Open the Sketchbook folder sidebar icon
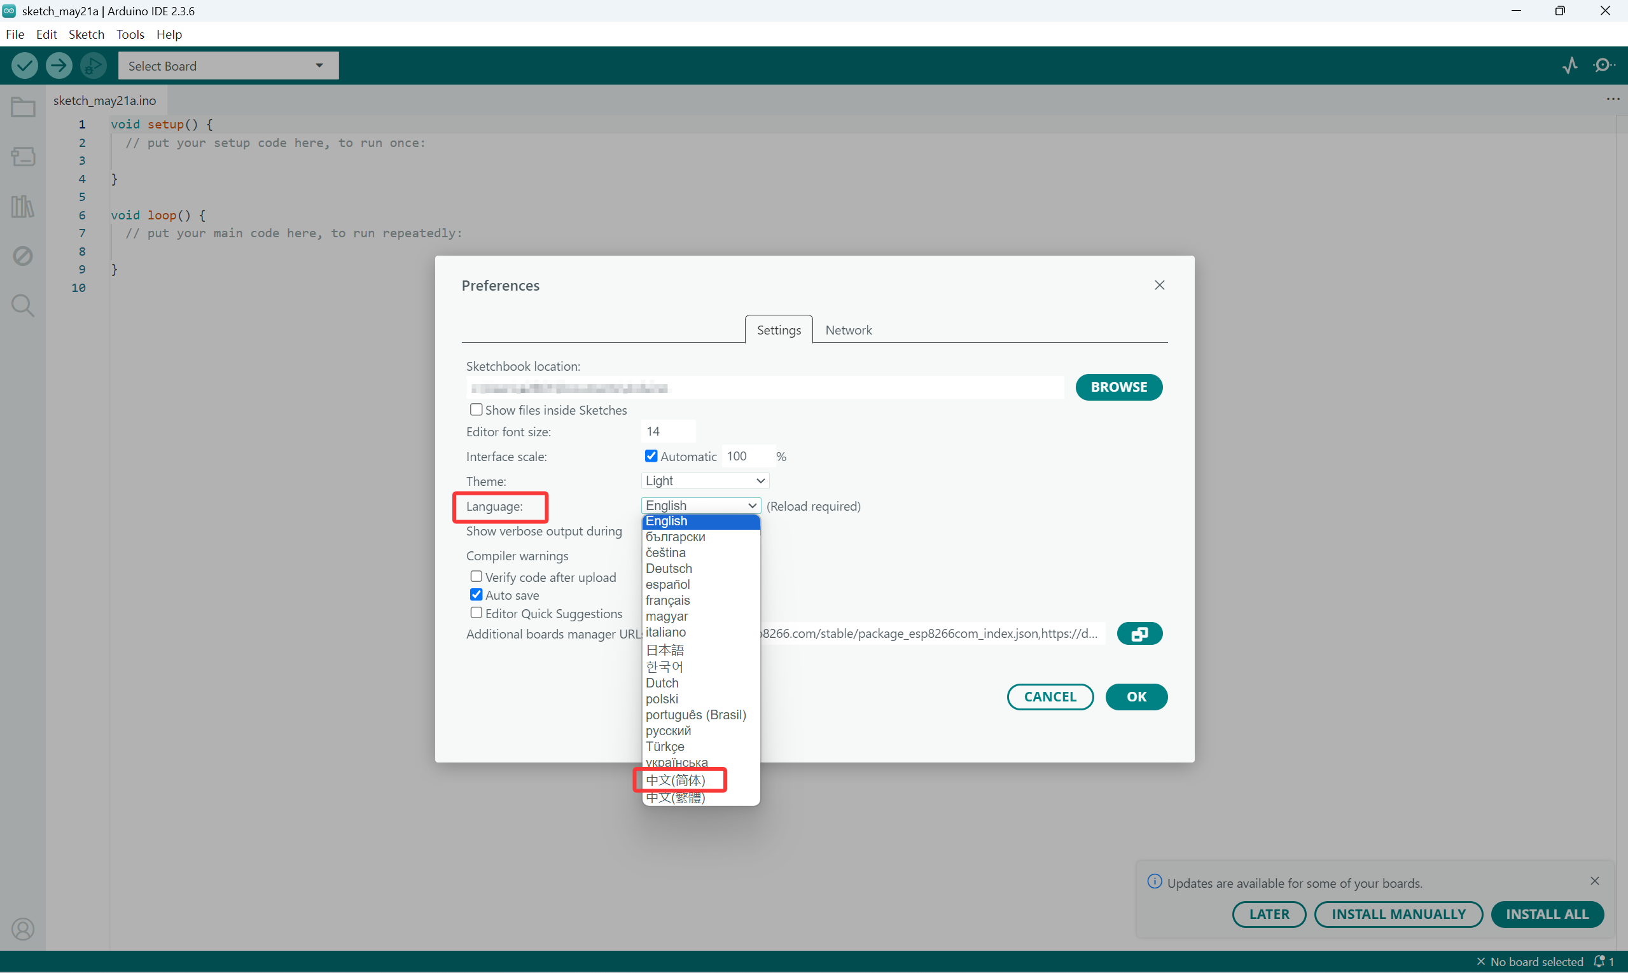The width and height of the screenshot is (1628, 973). pyautogui.click(x=23, y=107)
